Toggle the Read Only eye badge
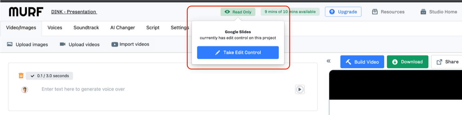The height and width of the screenshot is (115, 462). click(x=238, y=12)
